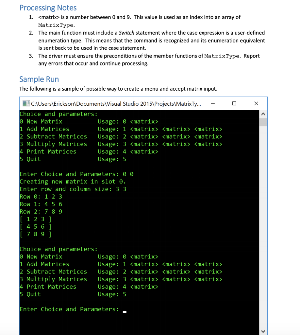Click first '5 Quit' menu line
300x335 pixels.
pos(73,159)
